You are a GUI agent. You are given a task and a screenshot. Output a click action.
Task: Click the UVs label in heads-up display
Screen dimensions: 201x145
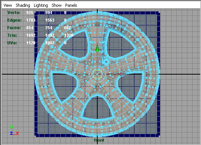click(x=12, y=43)
